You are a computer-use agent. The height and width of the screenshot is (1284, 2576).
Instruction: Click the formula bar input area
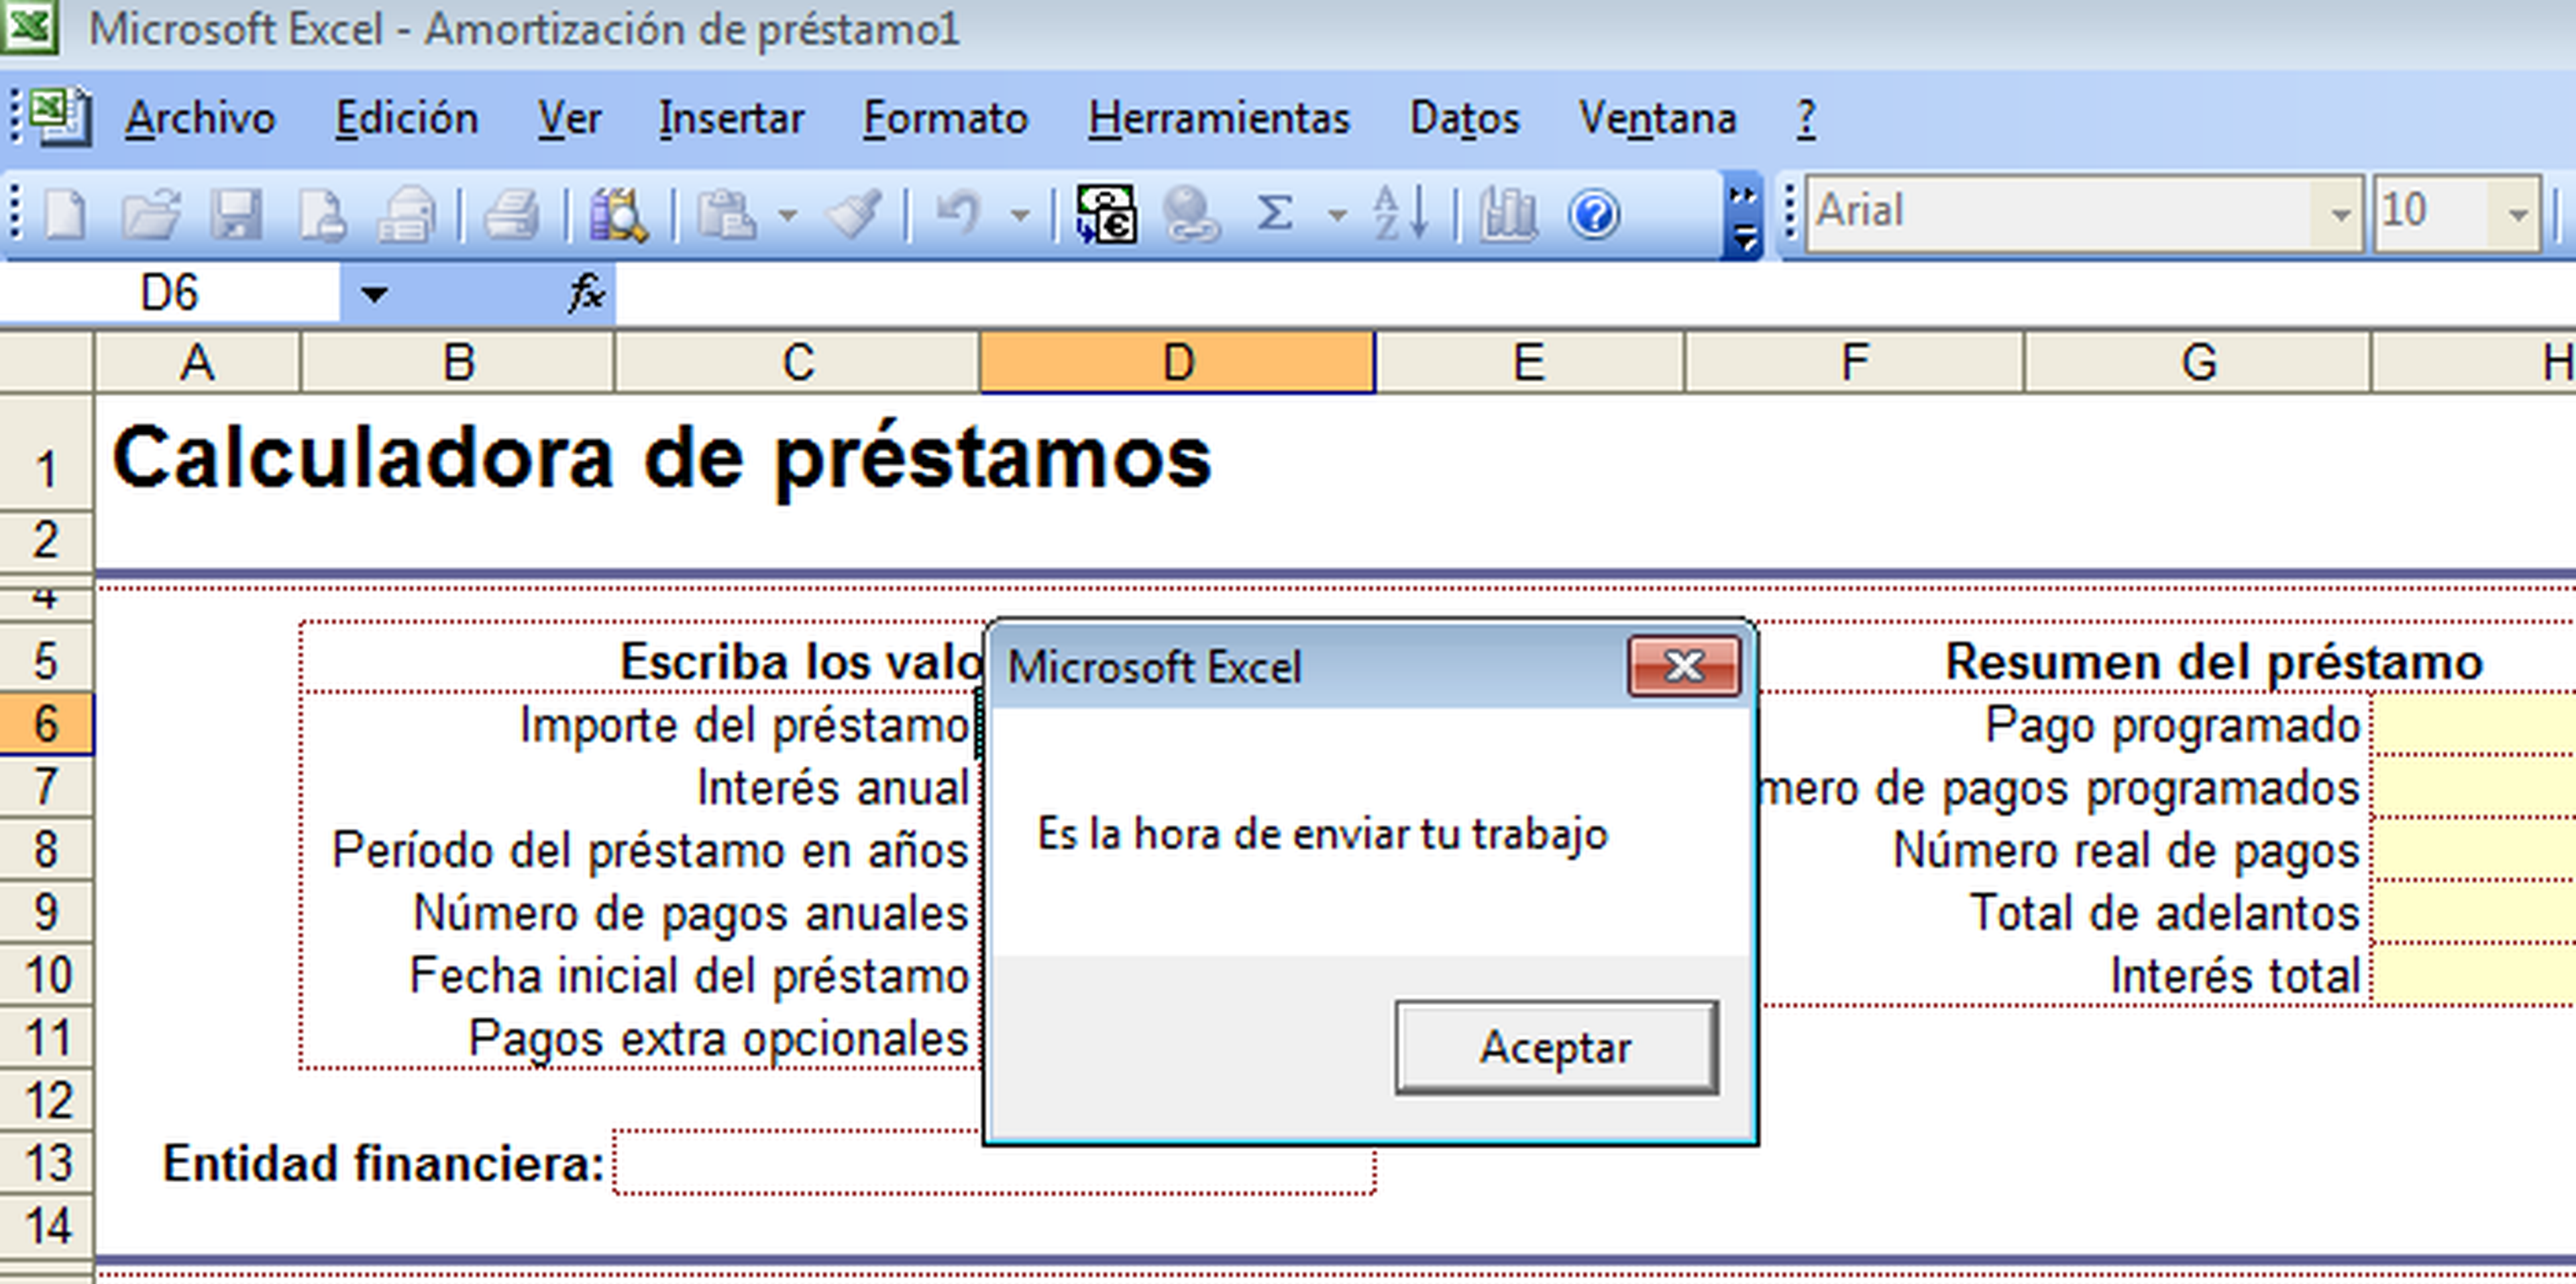click(x=1595, y=294)
